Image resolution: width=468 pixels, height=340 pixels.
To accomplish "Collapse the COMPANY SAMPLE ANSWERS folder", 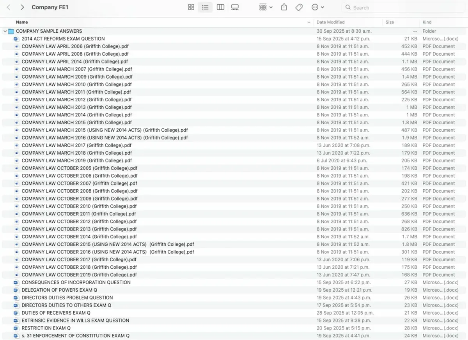I will [x=5, y=31].
